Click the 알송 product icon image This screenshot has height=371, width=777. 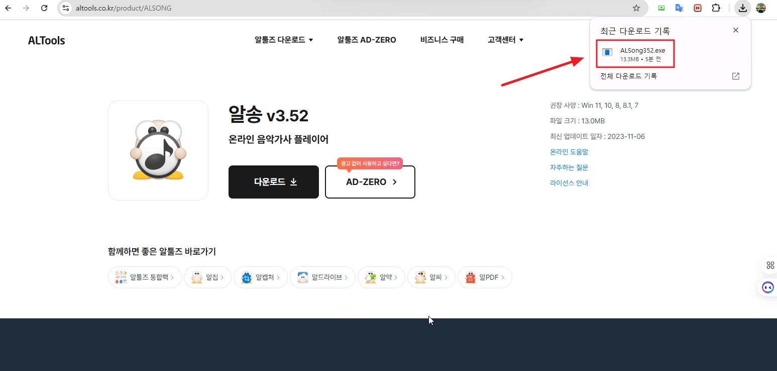[158, 150]
